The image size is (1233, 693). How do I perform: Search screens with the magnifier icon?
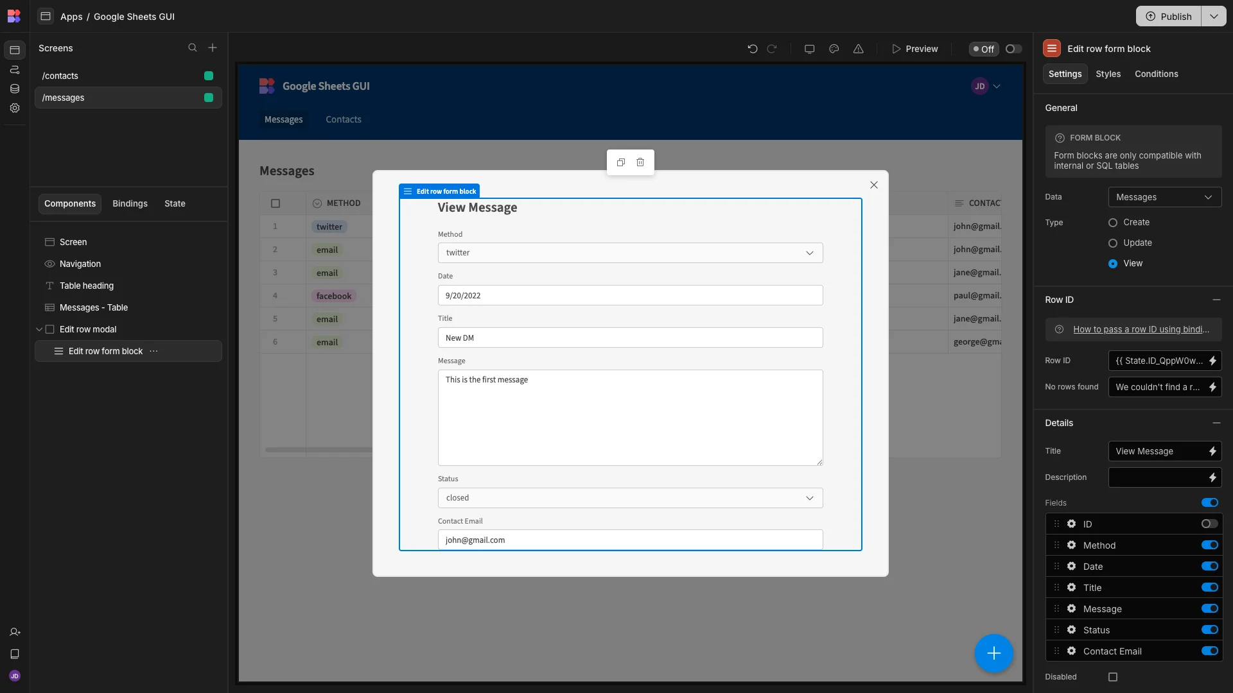pyautogui.click(x=192, y=48)
